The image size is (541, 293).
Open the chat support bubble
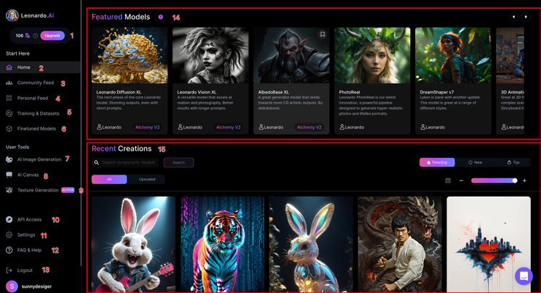click(x=523, y=276)
